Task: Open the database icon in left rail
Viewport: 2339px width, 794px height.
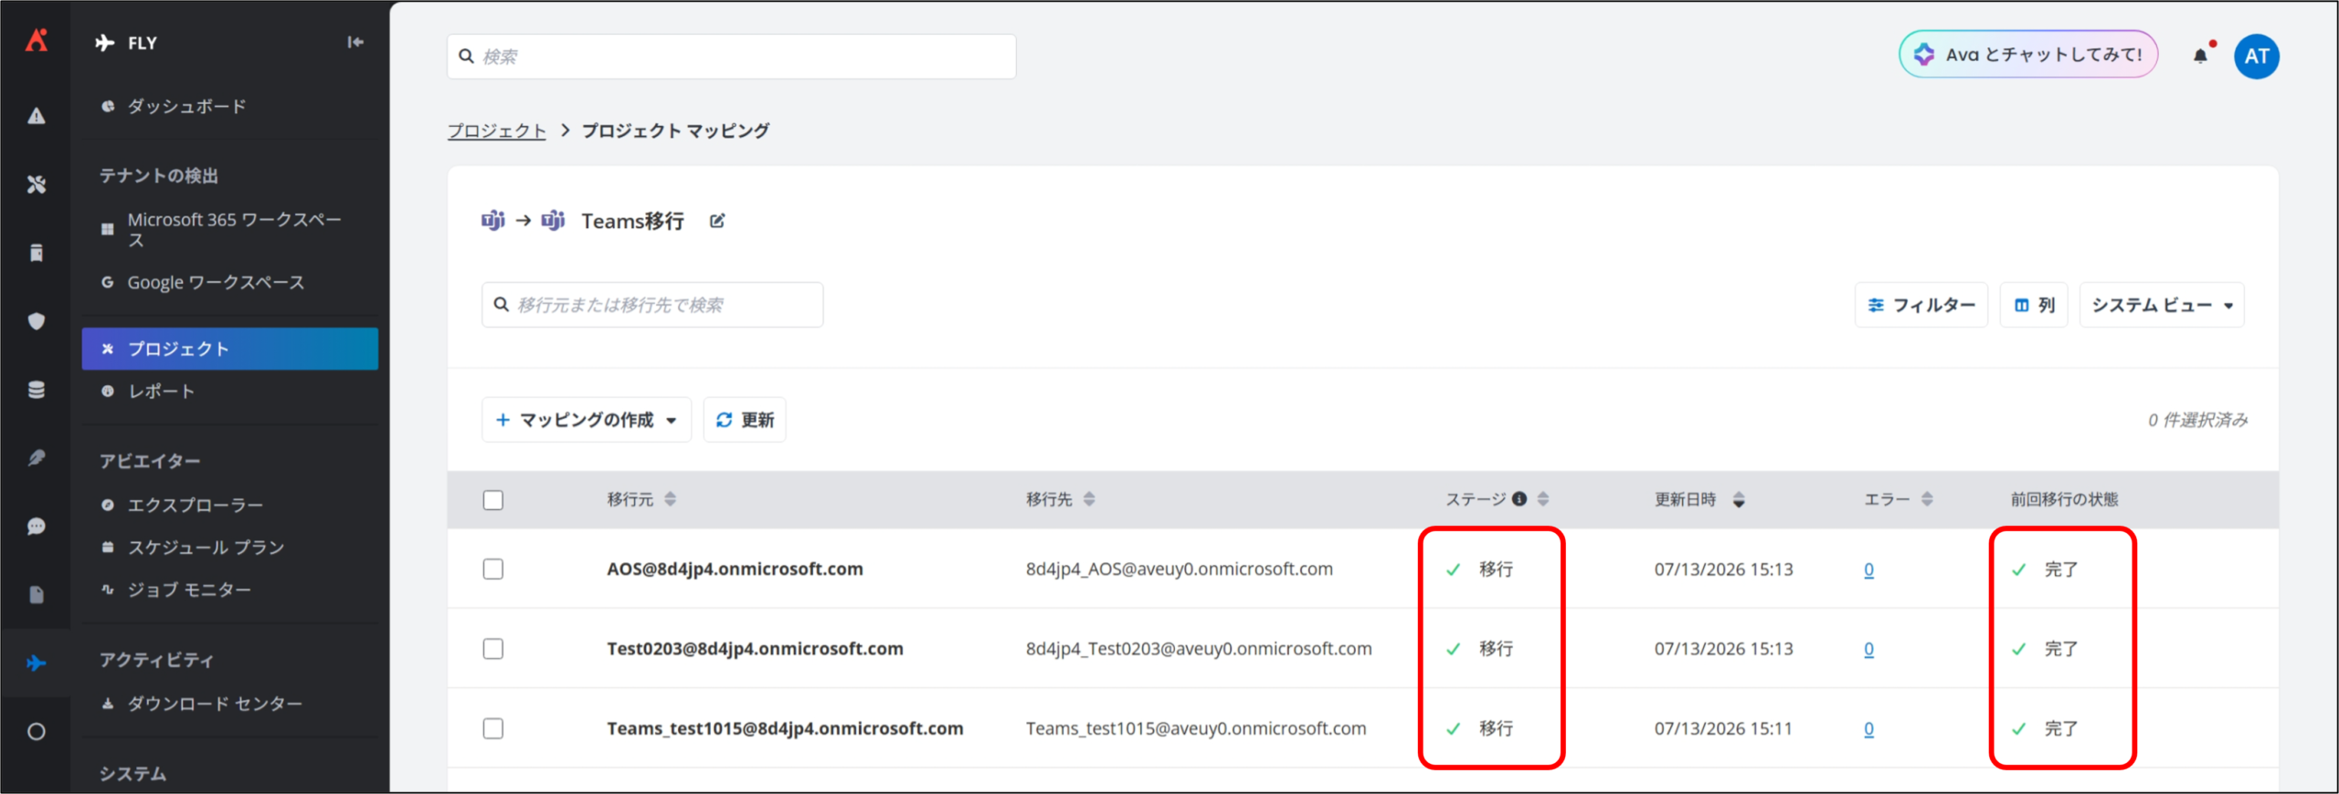Action: coord(36,390)
